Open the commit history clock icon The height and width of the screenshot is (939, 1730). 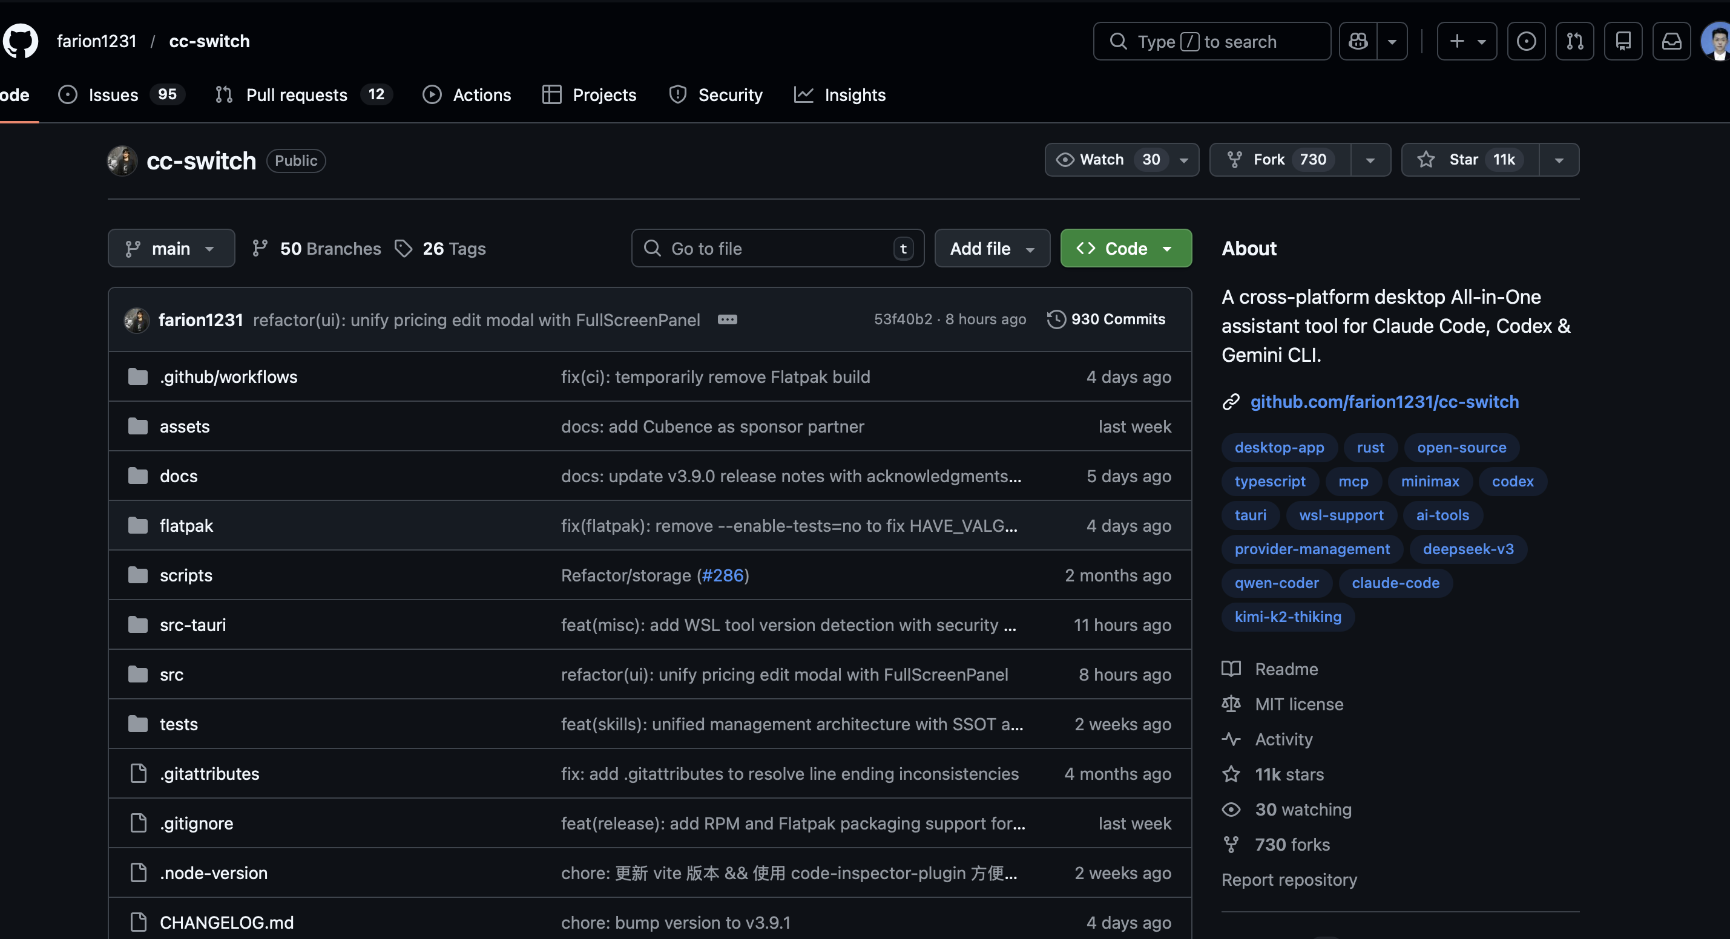(1056, 319)
